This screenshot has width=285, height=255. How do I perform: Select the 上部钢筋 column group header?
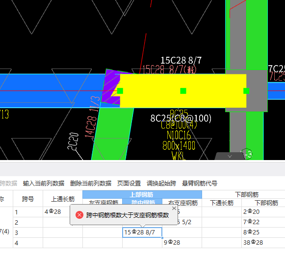click(x=142, y=194)
